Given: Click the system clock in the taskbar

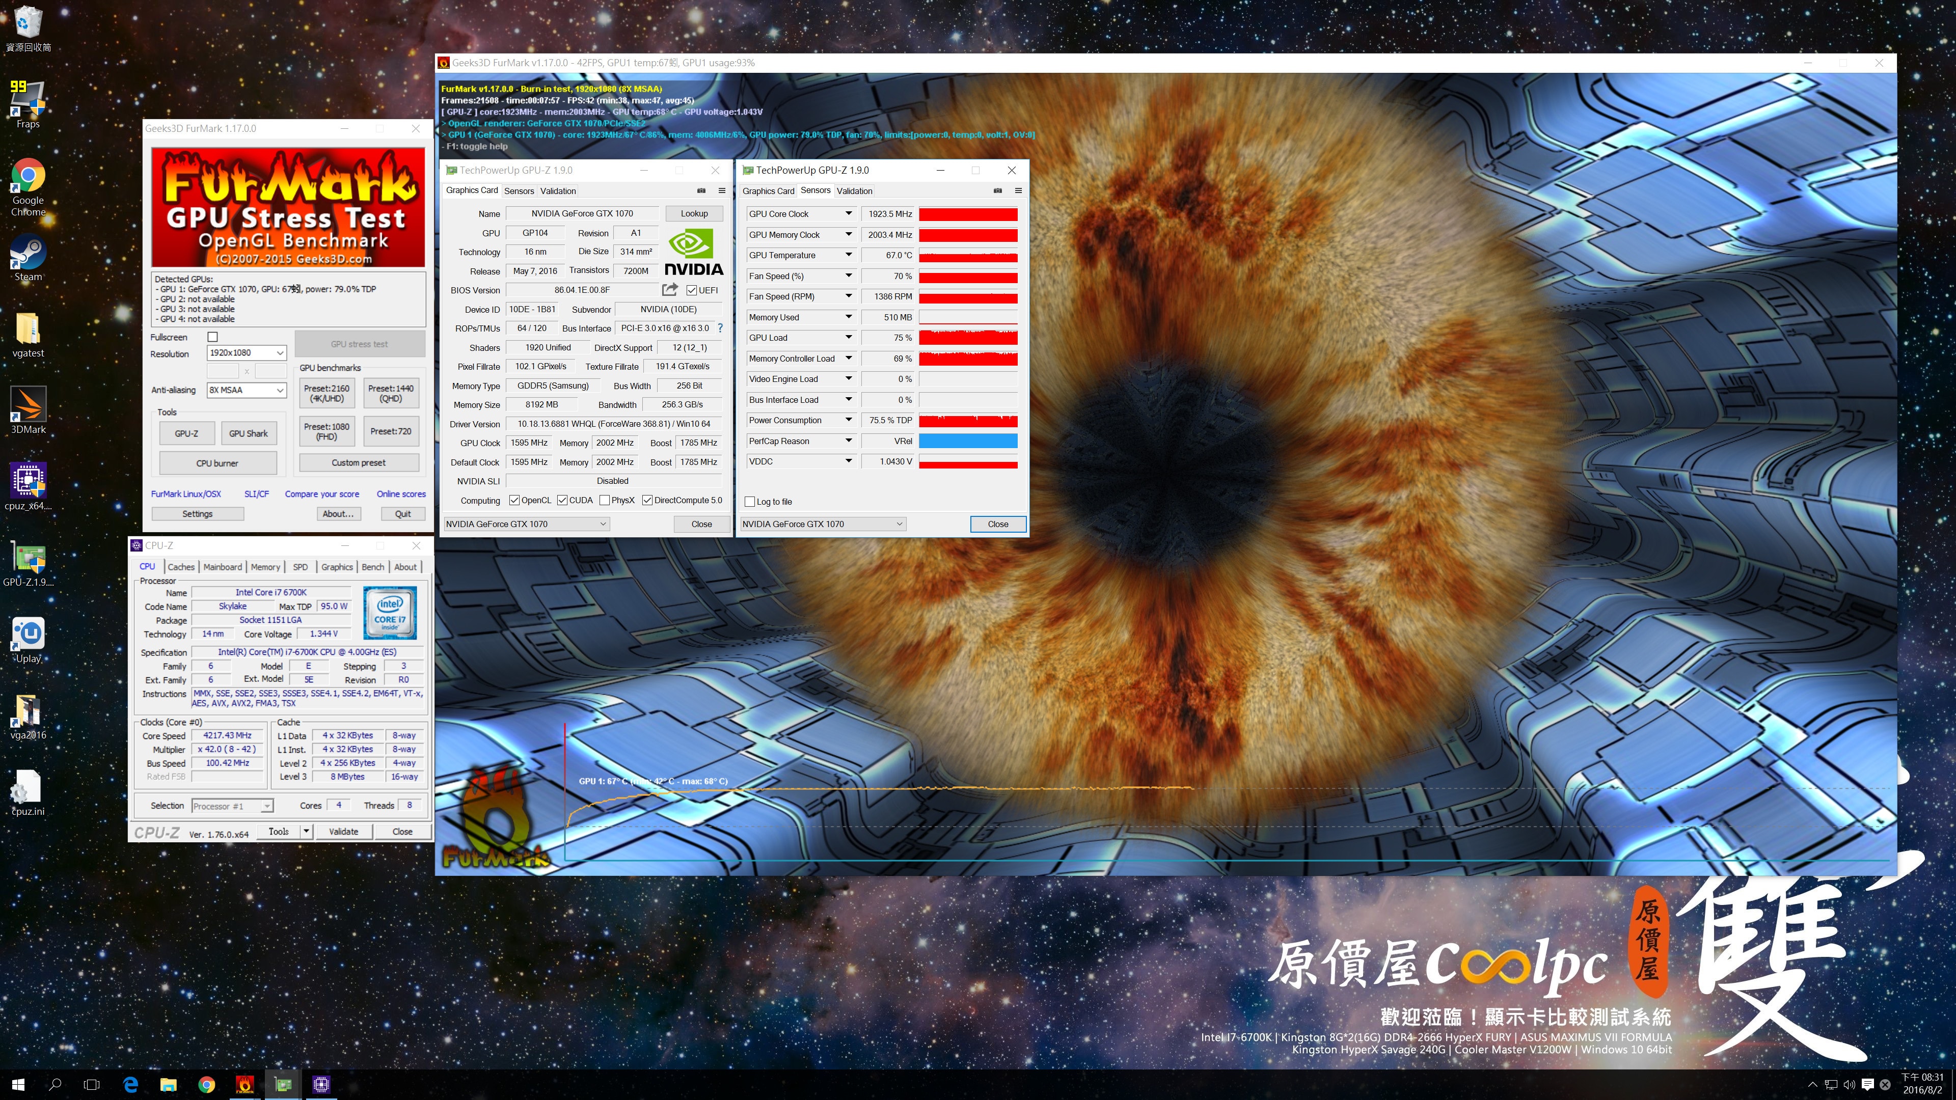Looking at the screenshot, I should click(x=1922, y=1084).
